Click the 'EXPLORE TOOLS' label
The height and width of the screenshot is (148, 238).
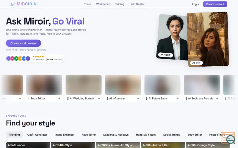(16, 116)
